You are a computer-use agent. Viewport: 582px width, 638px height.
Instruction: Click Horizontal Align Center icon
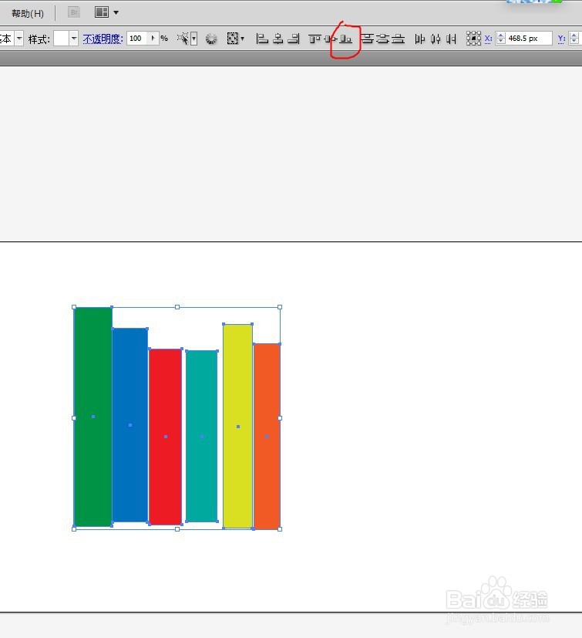278,39
